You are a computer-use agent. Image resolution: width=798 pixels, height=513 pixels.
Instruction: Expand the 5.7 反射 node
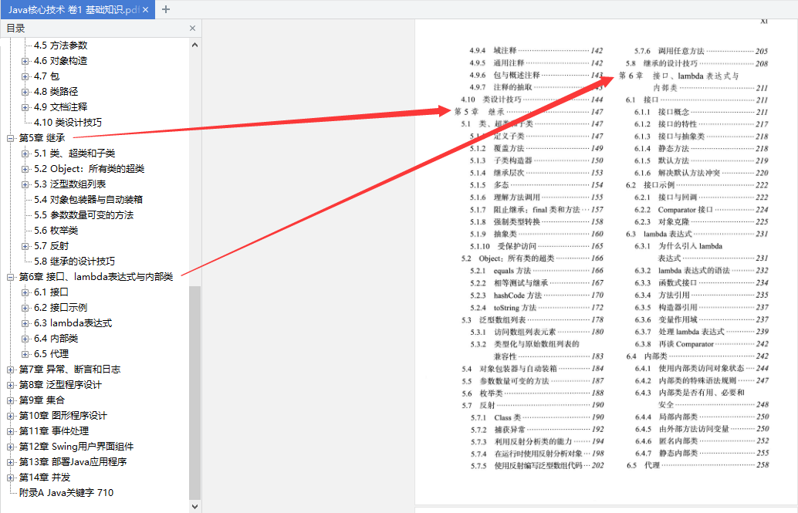(25, 246)
